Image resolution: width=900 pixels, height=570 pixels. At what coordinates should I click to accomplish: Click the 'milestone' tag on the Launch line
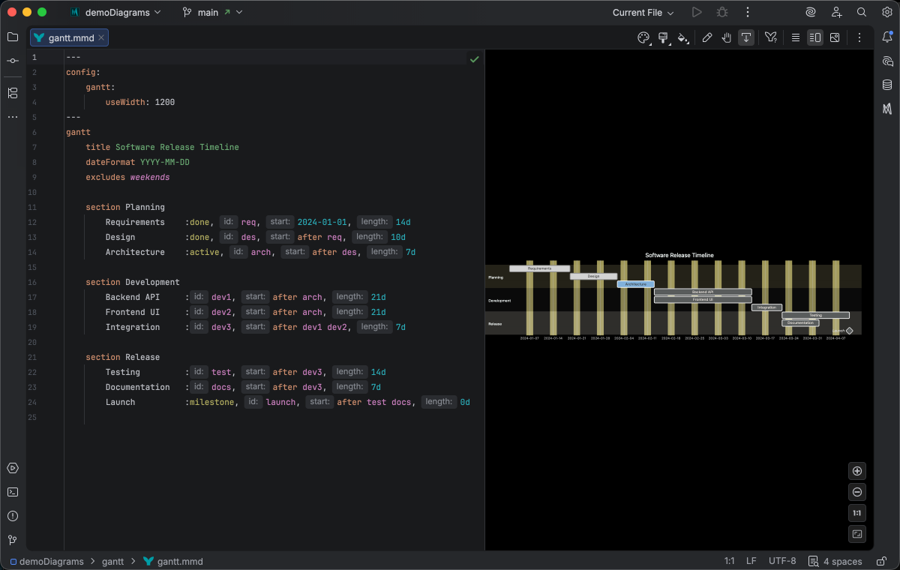tap(212, 402)
